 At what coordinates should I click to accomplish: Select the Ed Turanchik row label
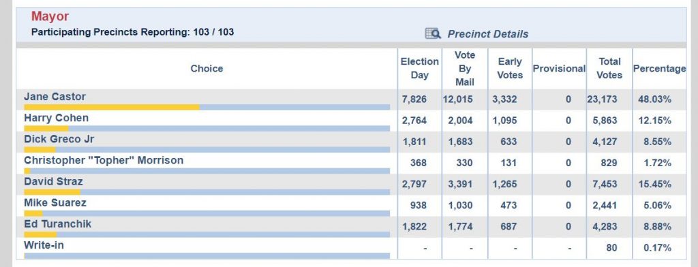coord(57,224)
